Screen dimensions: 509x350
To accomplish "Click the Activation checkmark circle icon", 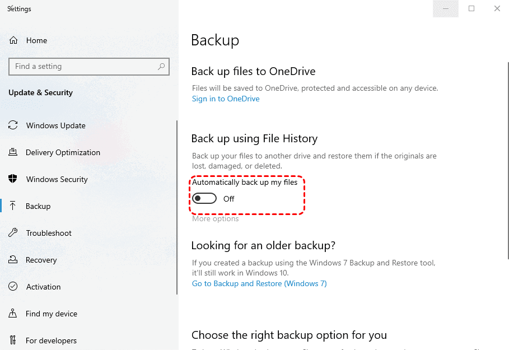I will pos(13,287).
